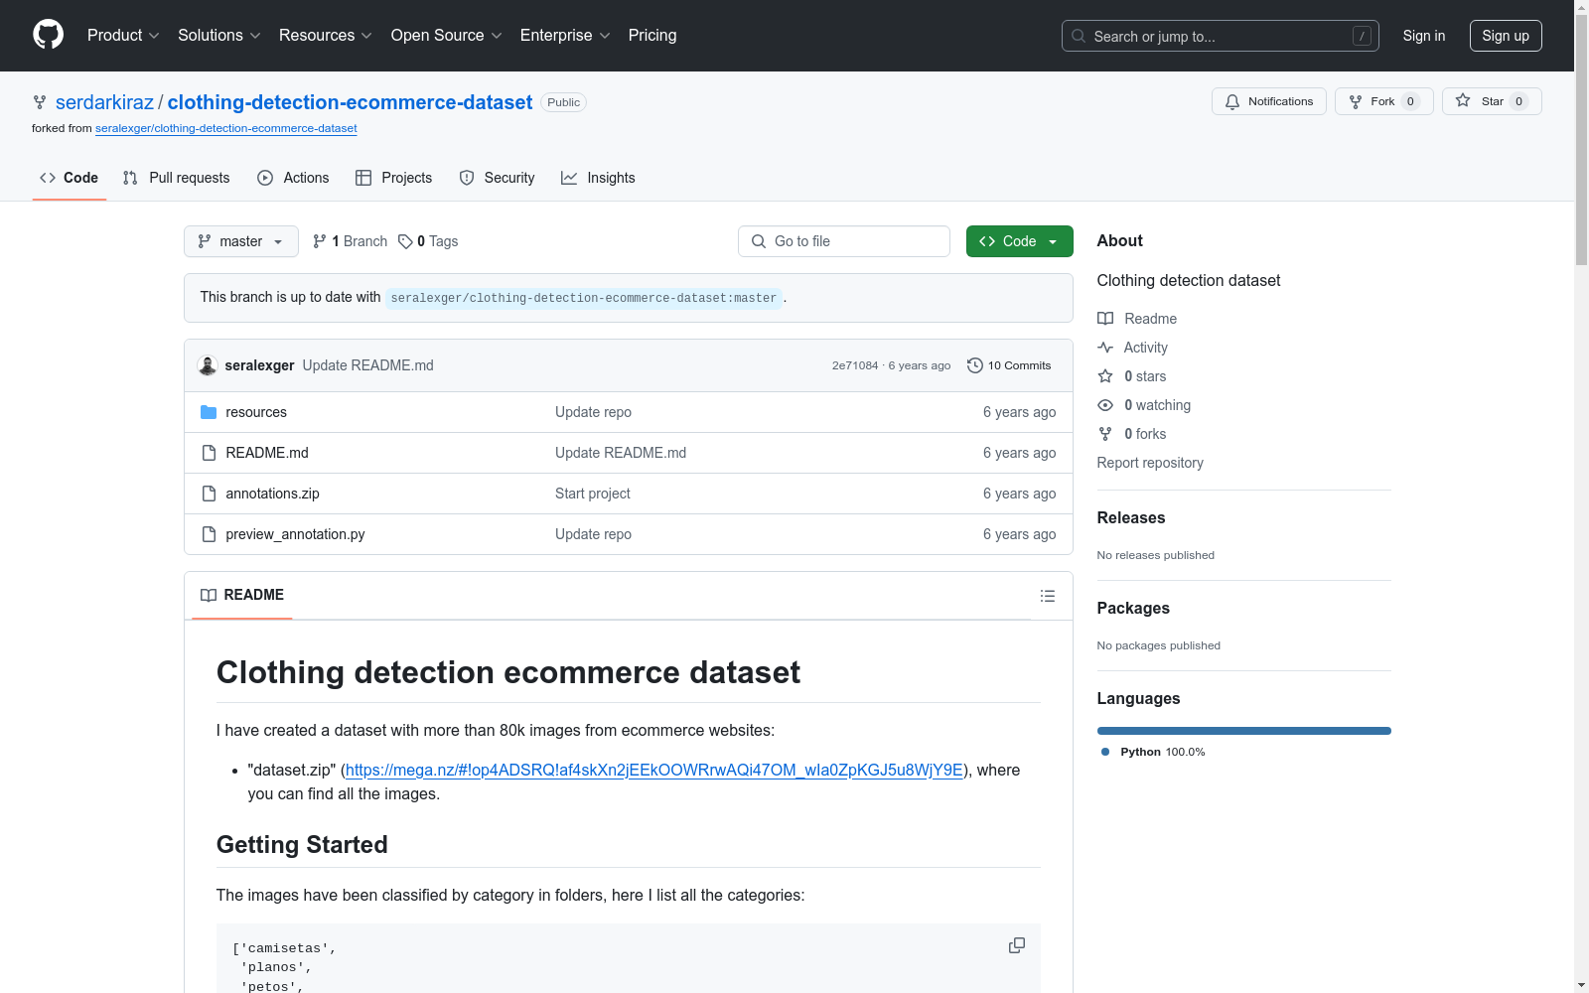Click the Sign in link
This screenshot has height=993, width=1589.
(x=1424, y=36)
